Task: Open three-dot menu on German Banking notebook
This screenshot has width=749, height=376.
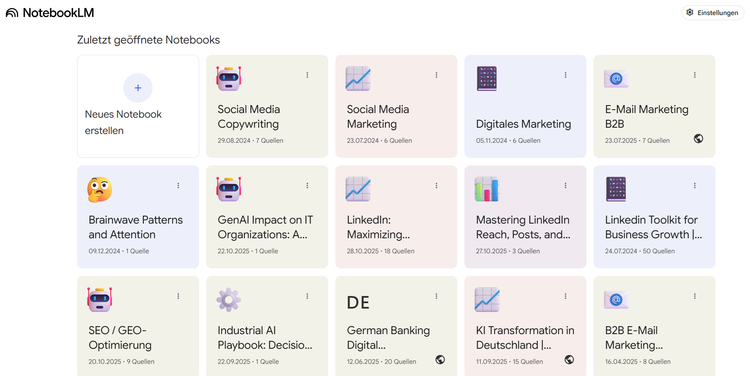Action: (436, 296)
